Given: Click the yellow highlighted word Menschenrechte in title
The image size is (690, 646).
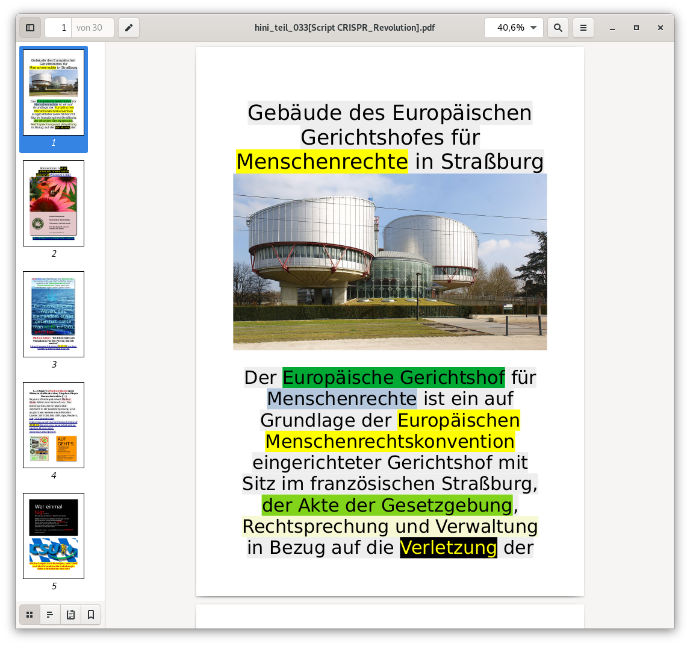Looking at the screenshot, I should point(322,161).
